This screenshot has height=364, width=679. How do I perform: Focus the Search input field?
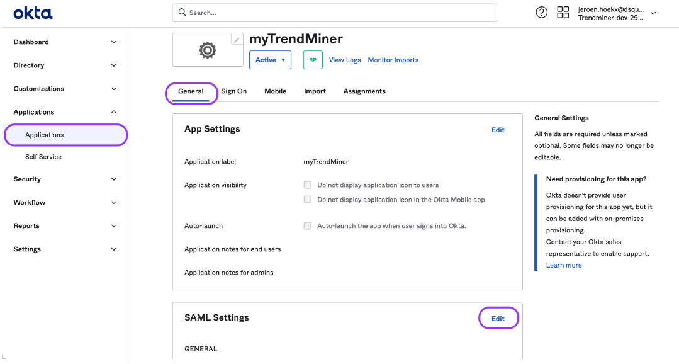[334, 13]
